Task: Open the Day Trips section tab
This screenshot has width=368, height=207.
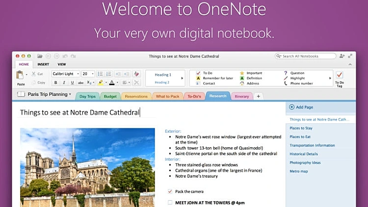Action: coord(87,96)
